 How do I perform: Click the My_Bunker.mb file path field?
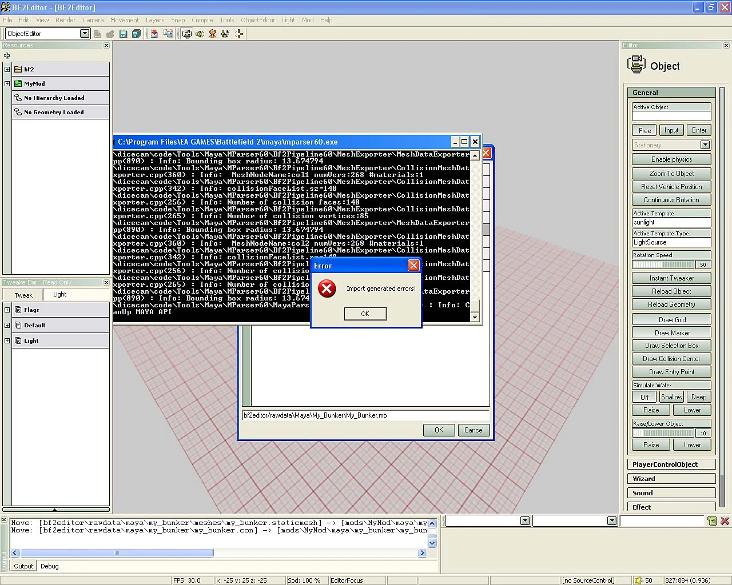point(365,415)
